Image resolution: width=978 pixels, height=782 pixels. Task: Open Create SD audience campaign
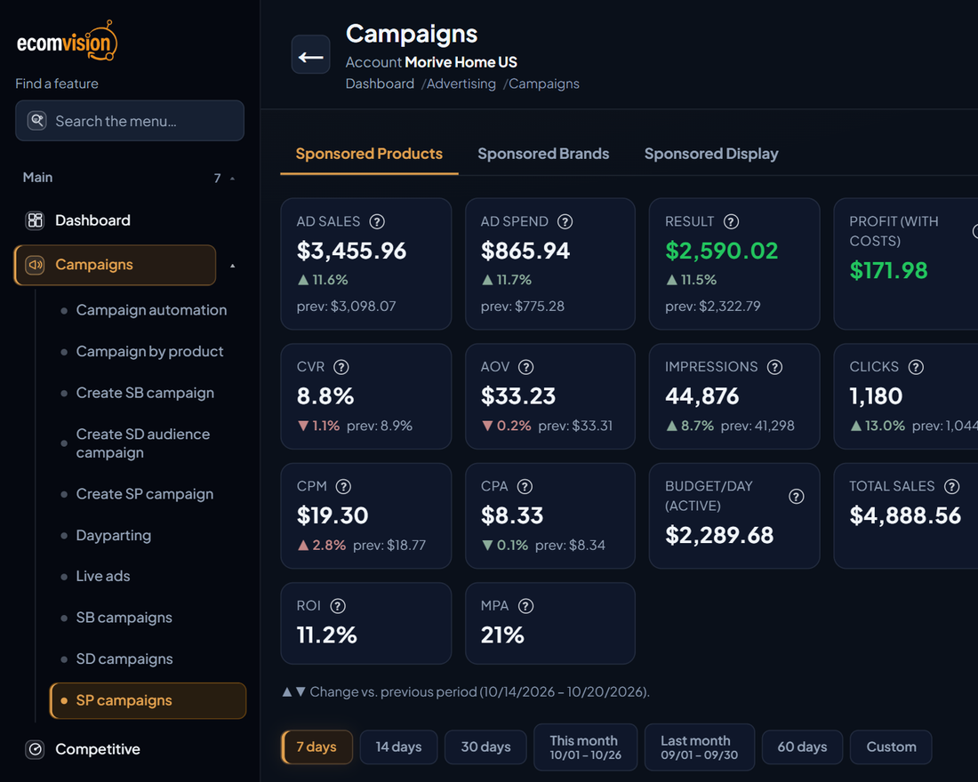coord(143,443)
